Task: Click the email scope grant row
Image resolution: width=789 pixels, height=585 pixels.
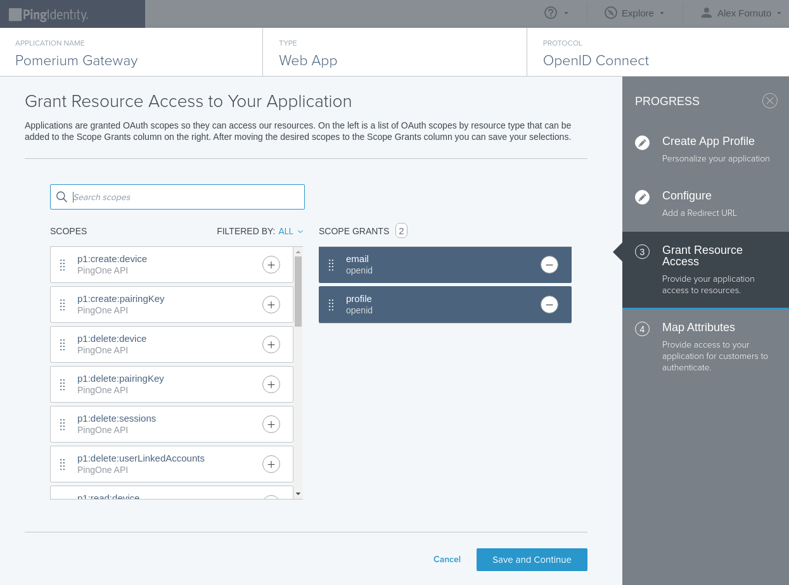Action: [x=445, y=265]
